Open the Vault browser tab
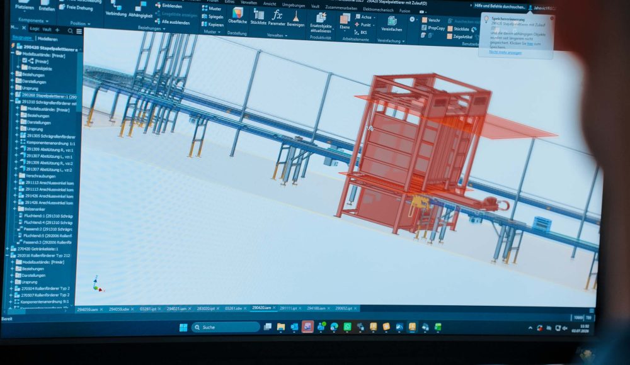 pyautogui.click(x=47, y=30)
